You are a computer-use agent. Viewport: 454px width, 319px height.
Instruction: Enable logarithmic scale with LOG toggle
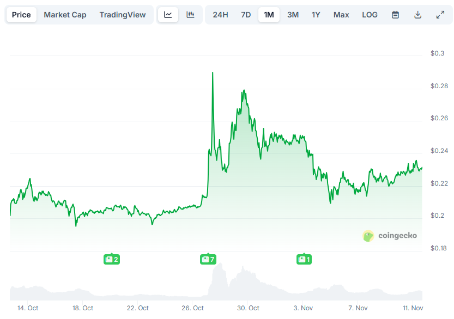(x=370, y=15)
